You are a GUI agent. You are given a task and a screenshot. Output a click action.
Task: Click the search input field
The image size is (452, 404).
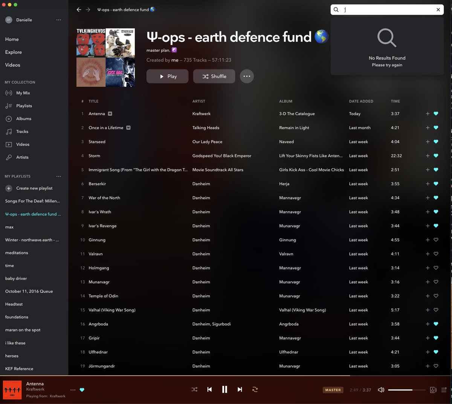[387, 10]
